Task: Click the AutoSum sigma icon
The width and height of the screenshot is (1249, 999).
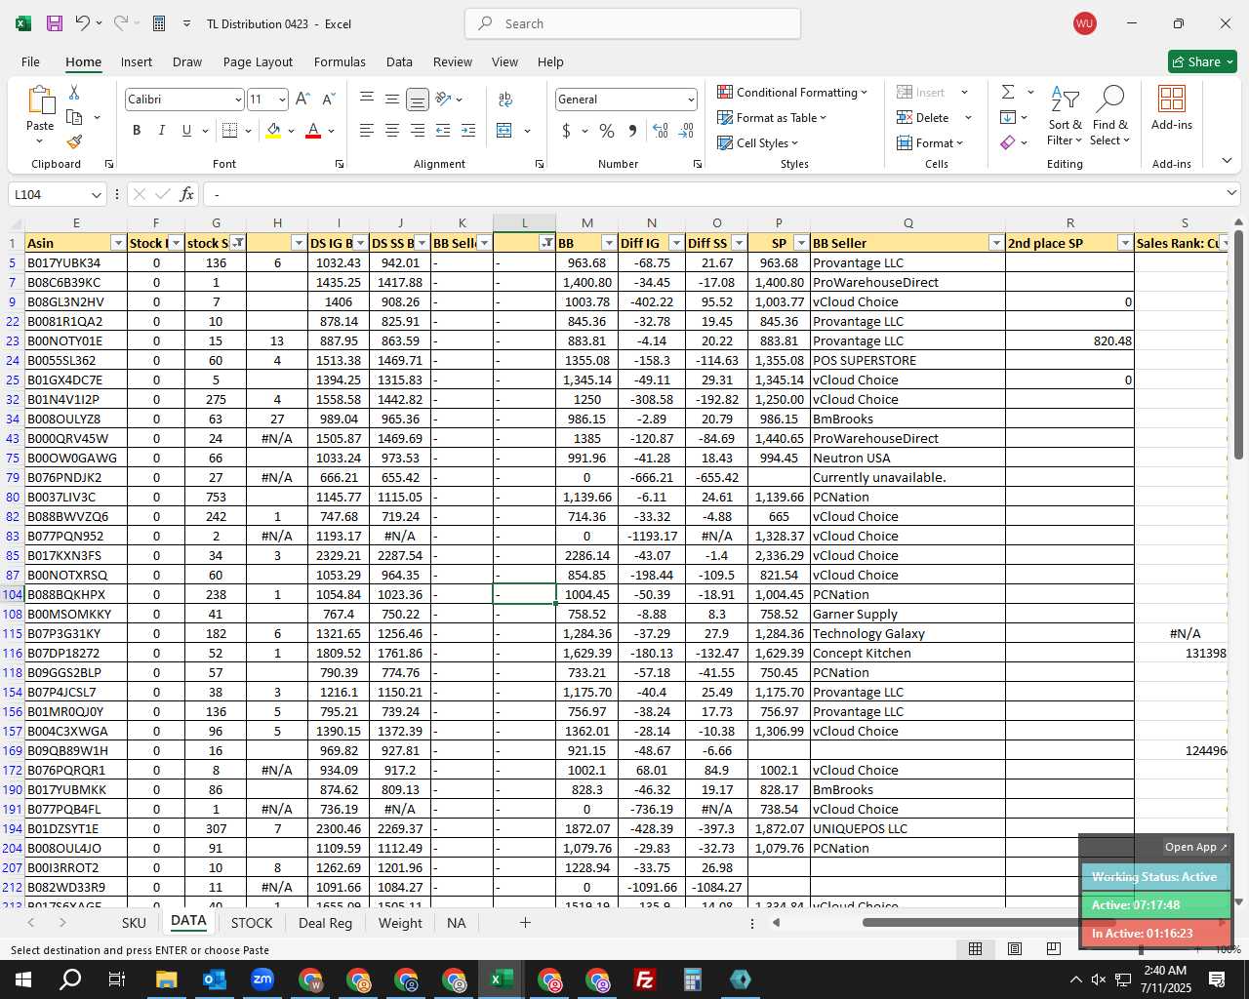Action: pyautogui.click(x=1008, y=92)
